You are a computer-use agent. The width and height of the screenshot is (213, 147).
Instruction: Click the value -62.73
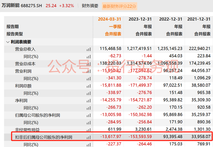pos(115,56)
